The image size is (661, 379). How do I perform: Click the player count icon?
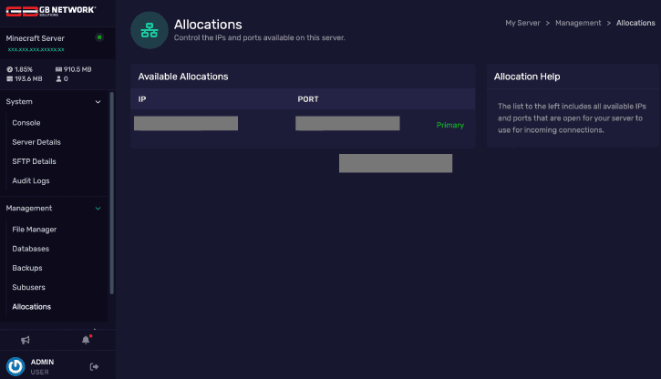59,79
